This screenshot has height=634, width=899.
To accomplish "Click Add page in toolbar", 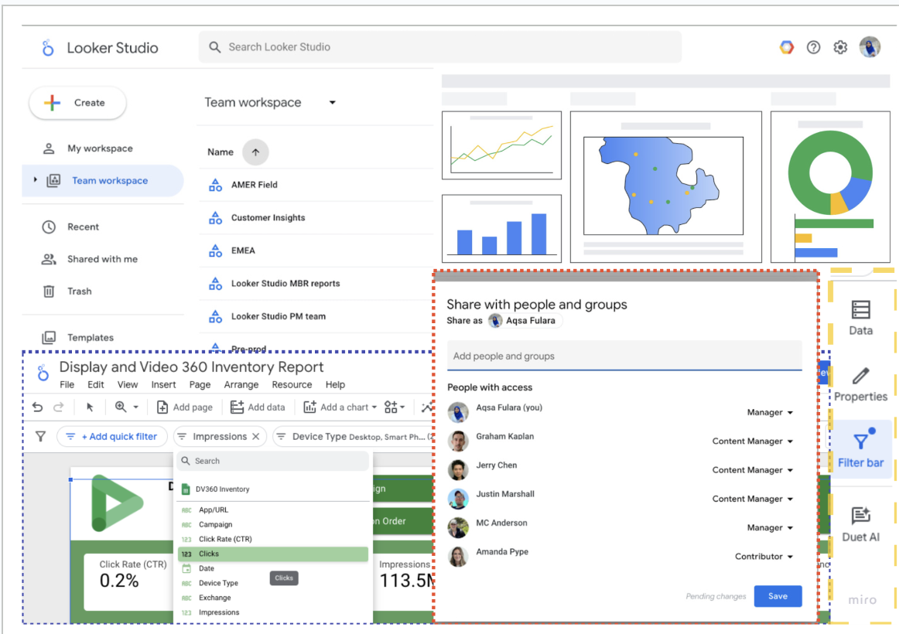I will (x=184, y=407).
